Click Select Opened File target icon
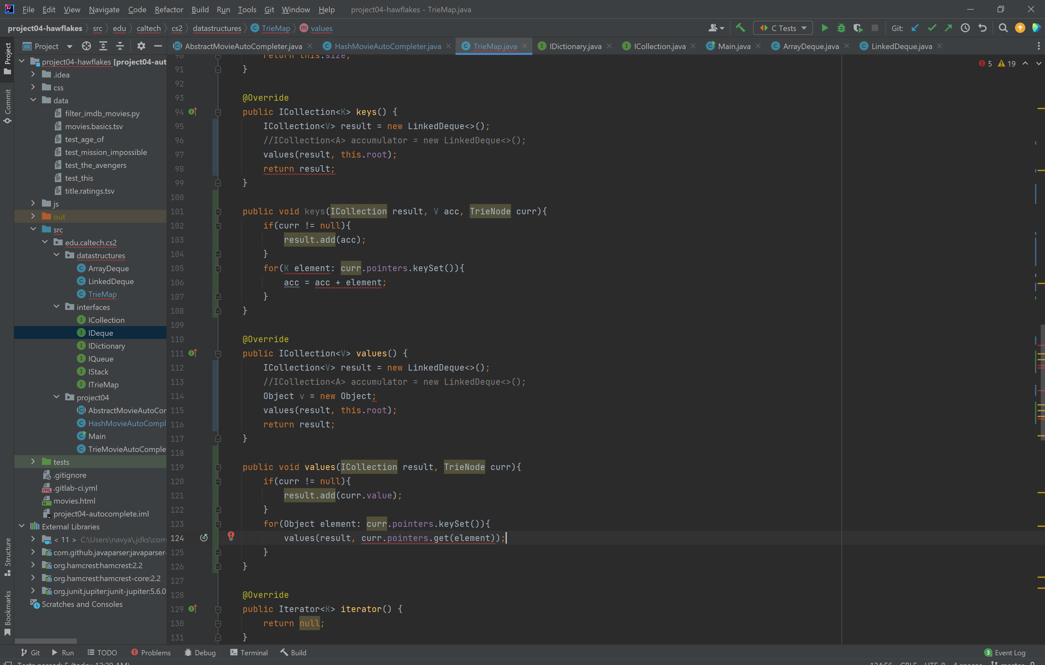This screenshot has height=665, width=1045. [86, 46]
